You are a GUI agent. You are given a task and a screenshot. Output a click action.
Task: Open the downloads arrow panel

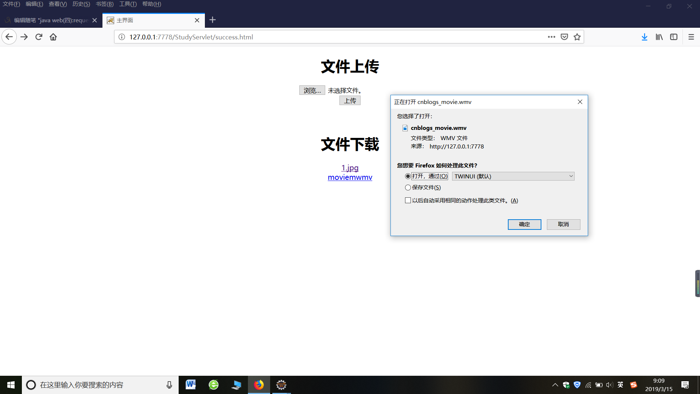pyautogui.click(x=645, y=37)
